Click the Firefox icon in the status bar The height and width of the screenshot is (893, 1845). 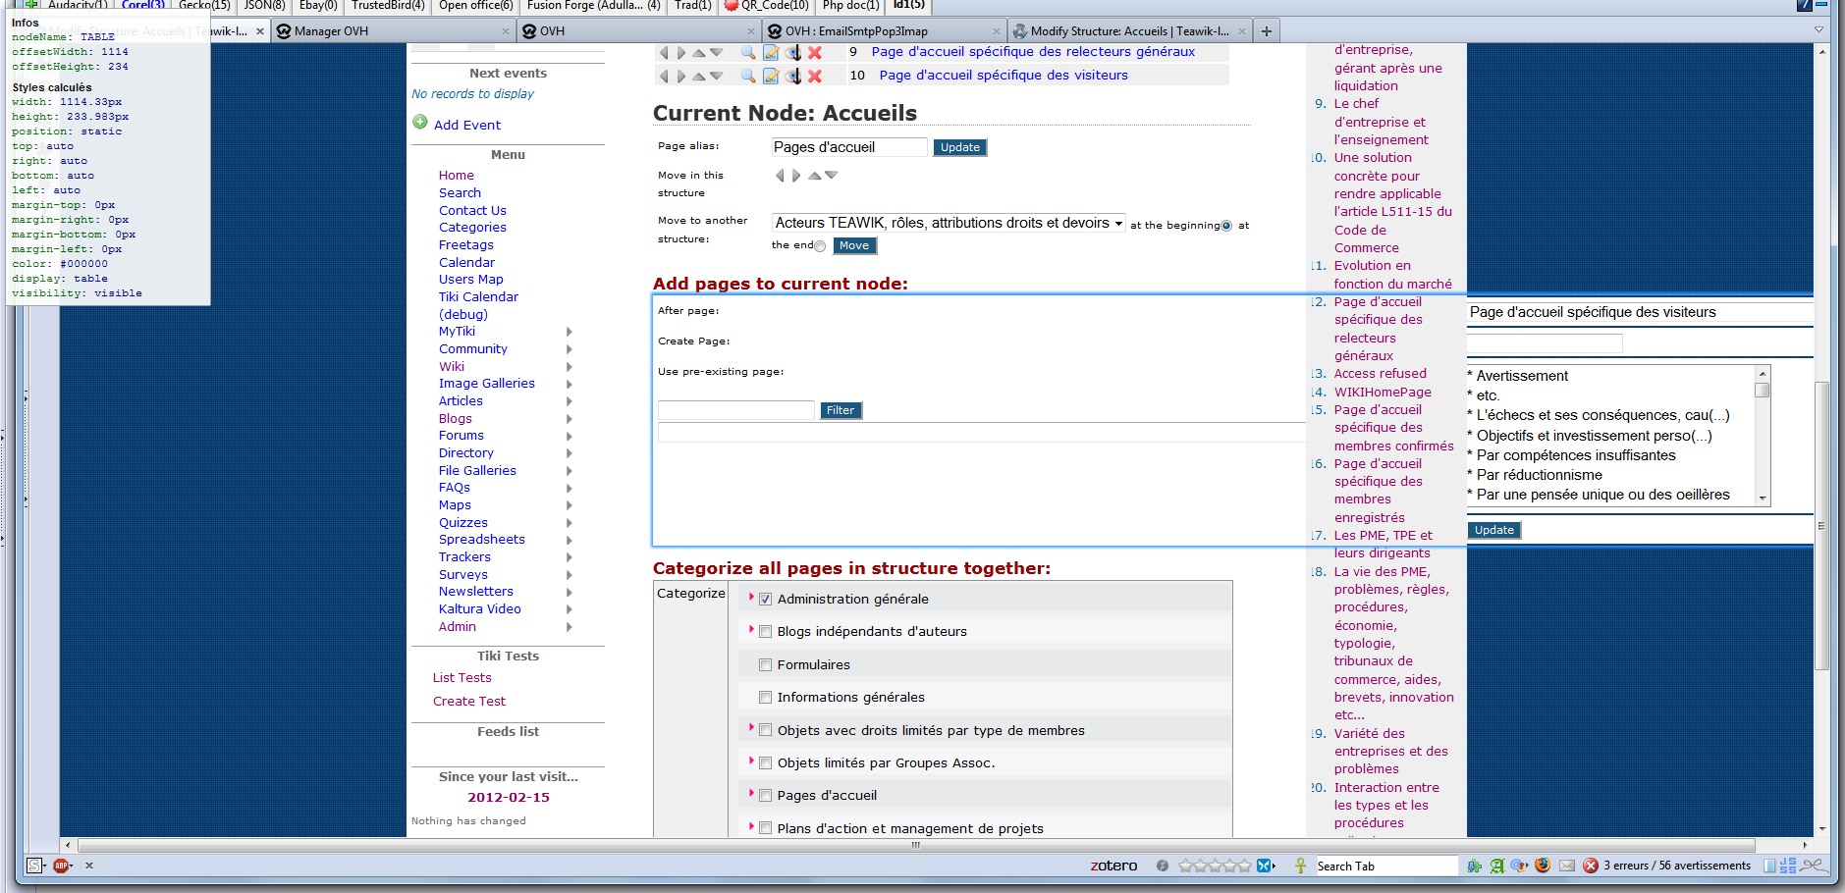pyautogui.click(x=1543, y=866)
